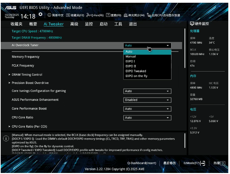
Task: Click the 热键 hotkeys question mark icon
Action: [224, 163]
